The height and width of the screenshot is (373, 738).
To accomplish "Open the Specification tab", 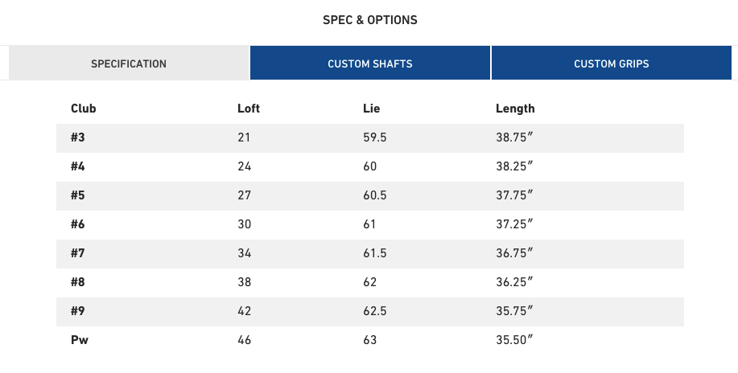I will [x=129, y=63].
